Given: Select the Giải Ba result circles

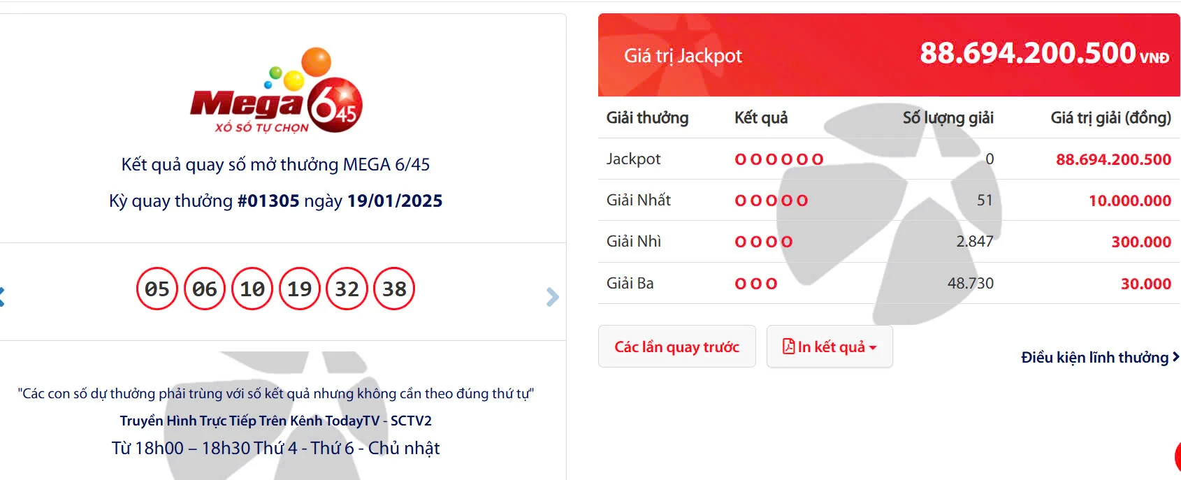Looking at the screenshot, I should [x=755, y=283].
